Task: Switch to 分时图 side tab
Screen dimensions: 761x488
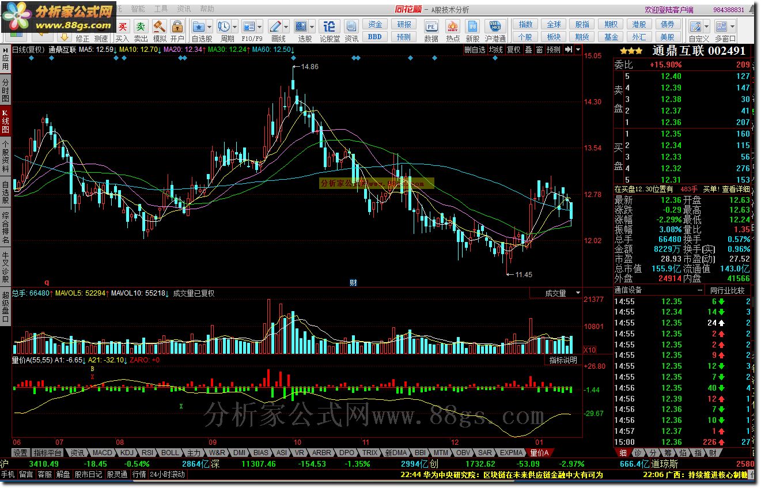Action: pos(5,90)
